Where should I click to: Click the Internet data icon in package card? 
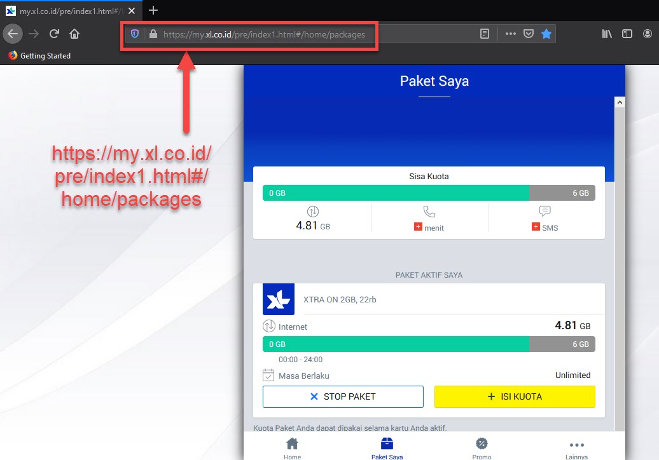point(269,326)
